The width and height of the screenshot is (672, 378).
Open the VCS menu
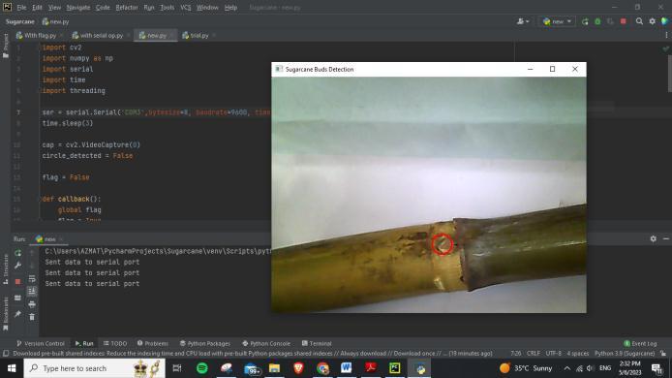[185, 8]
